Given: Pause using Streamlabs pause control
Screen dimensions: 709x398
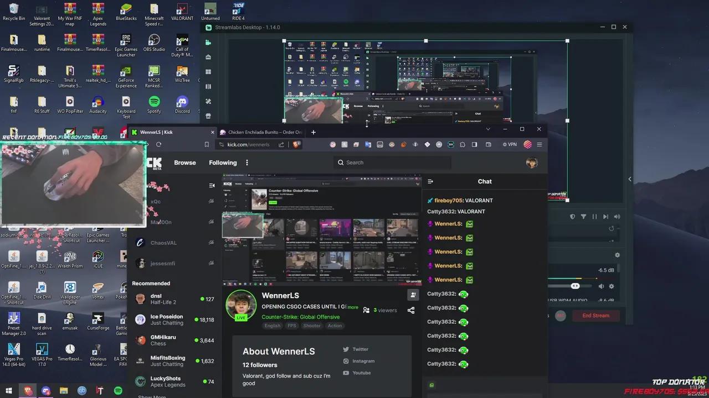Looking at the screenshot, I should pos(594,217).
